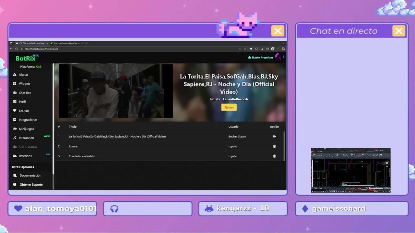
Task: Delete the Yuudachihouteishiki song request
Action: point(274,156)
